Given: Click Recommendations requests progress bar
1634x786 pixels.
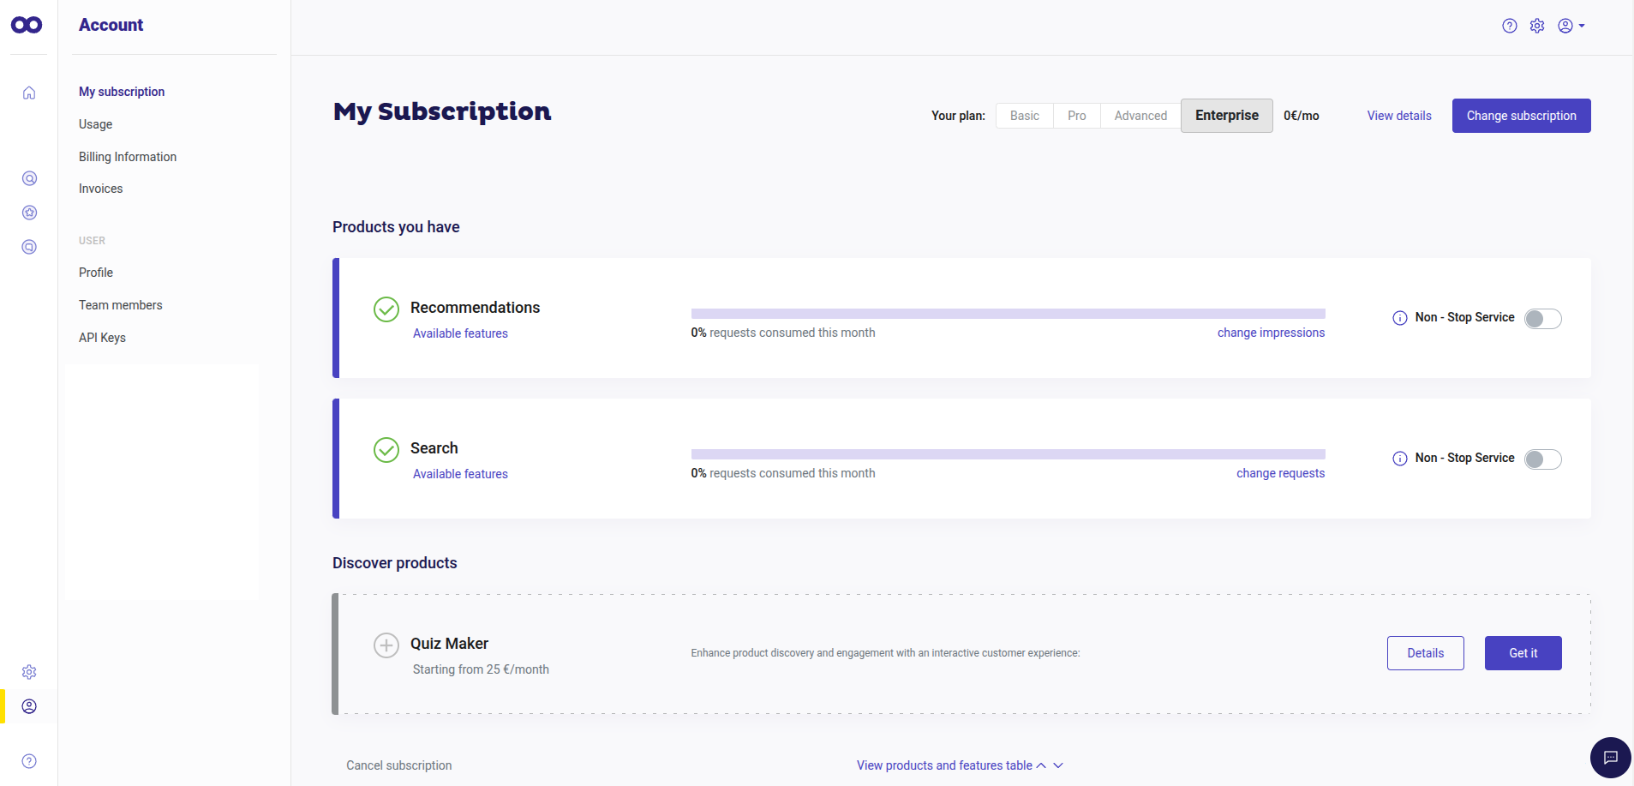Looking at the screenshot, I should point(1008,314).
